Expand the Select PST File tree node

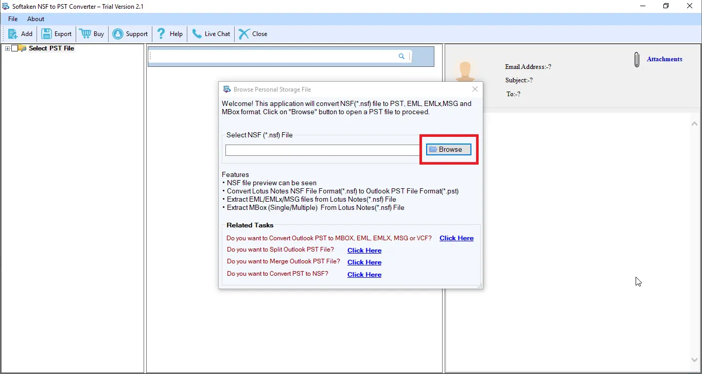[7, 48]
